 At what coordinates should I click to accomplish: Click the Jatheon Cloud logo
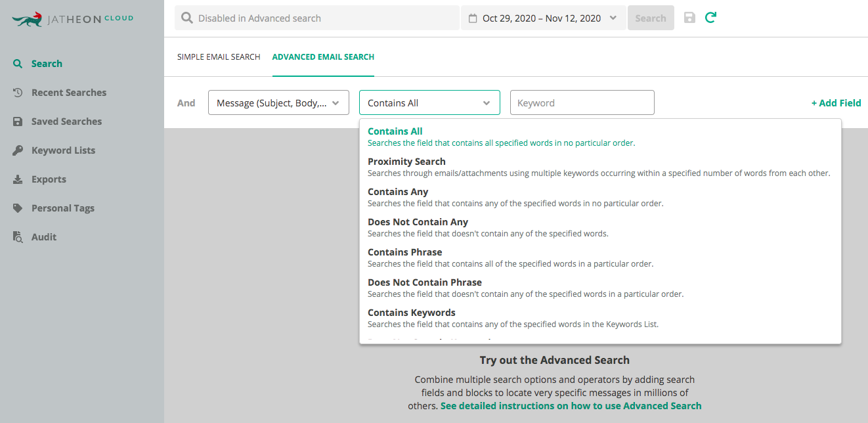(x=73, y=20)
